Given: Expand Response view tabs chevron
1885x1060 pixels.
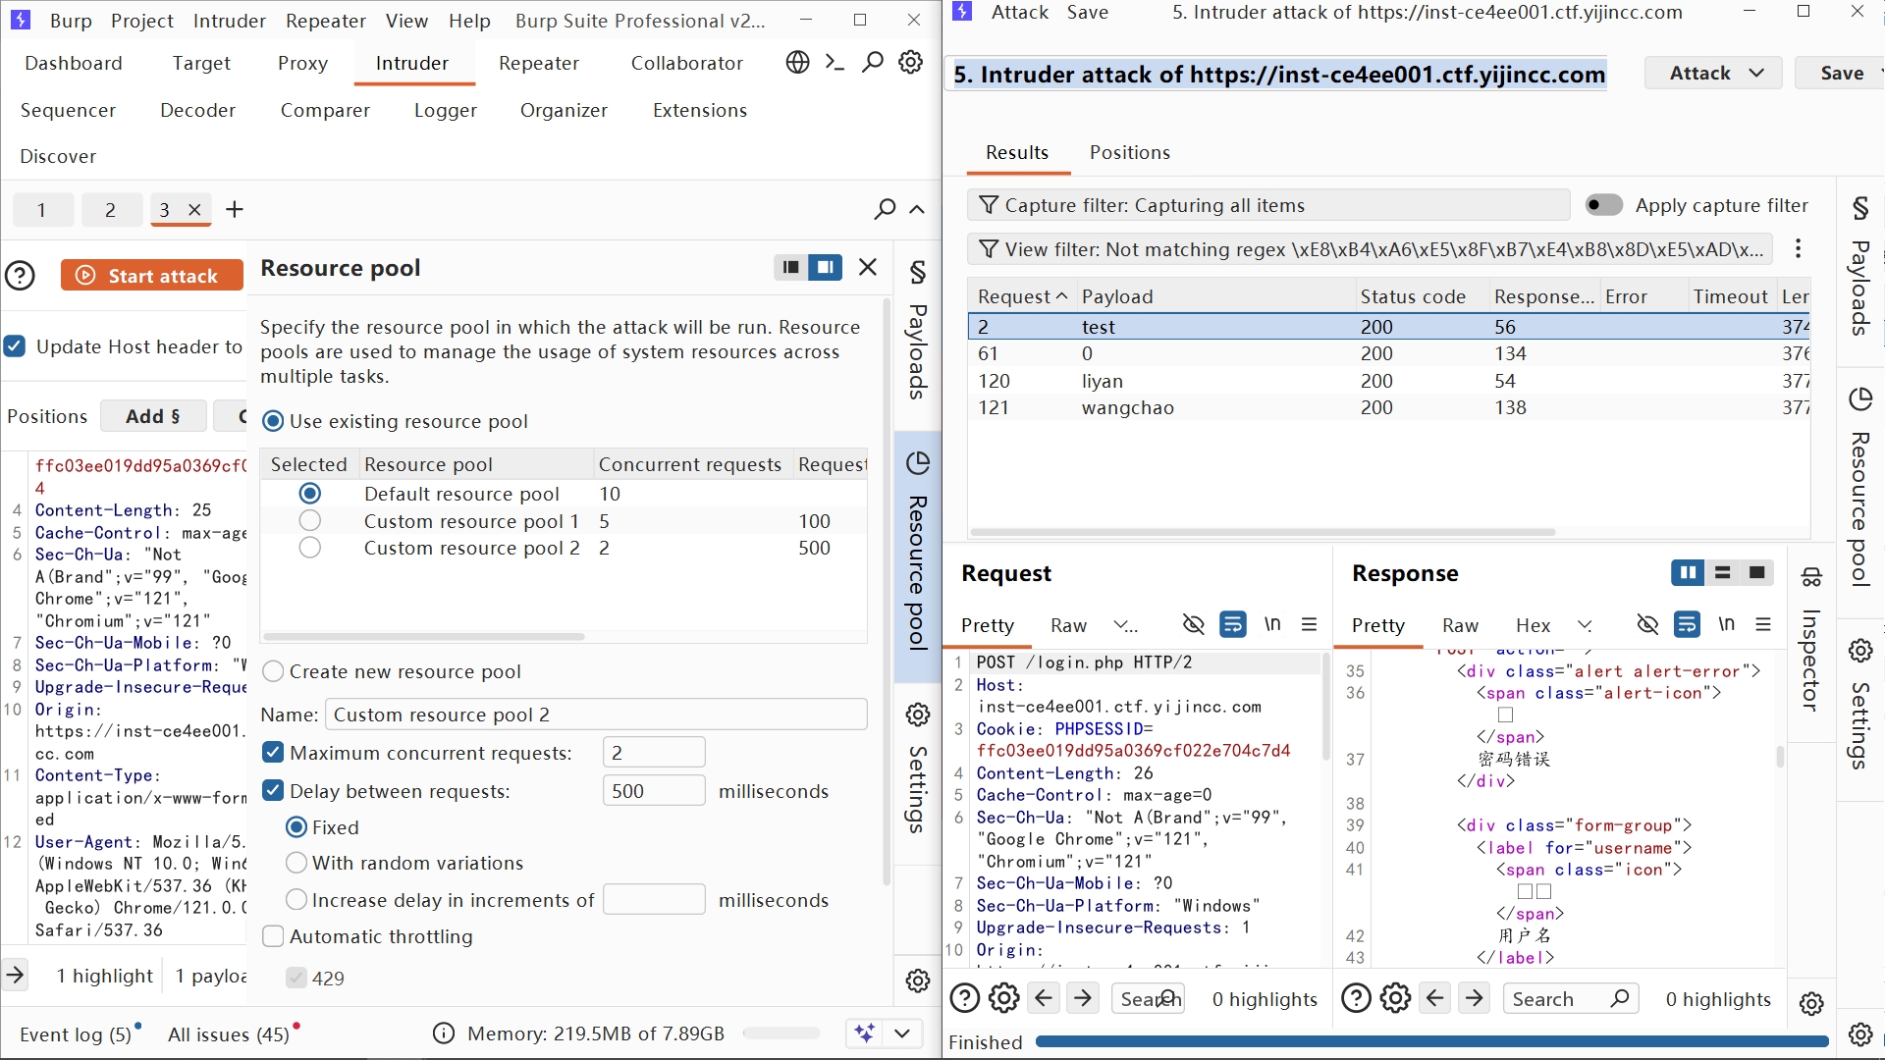Looking at the screenshot, I should (1585, 625).
